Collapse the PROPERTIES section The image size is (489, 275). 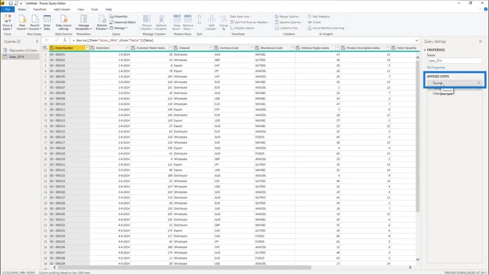click(x=425, y=50)
